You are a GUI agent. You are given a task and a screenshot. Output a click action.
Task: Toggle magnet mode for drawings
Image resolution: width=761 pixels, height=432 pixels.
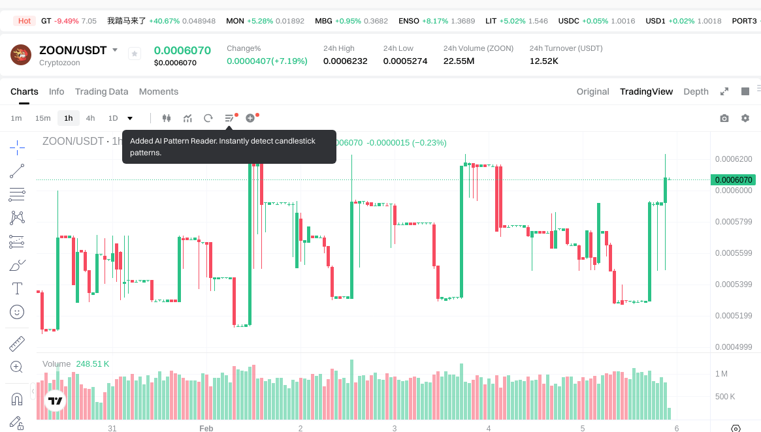17,399
